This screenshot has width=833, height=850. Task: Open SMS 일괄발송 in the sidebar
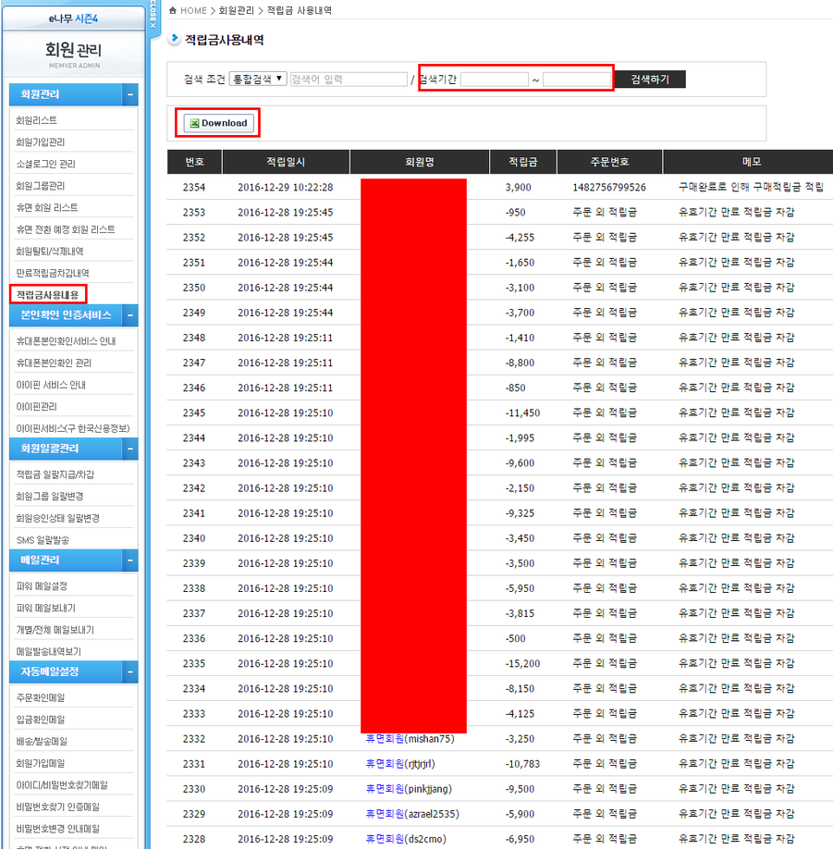tap(43, 540)
